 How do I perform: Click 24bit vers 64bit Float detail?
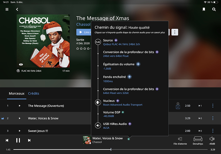tap(116, 56)
